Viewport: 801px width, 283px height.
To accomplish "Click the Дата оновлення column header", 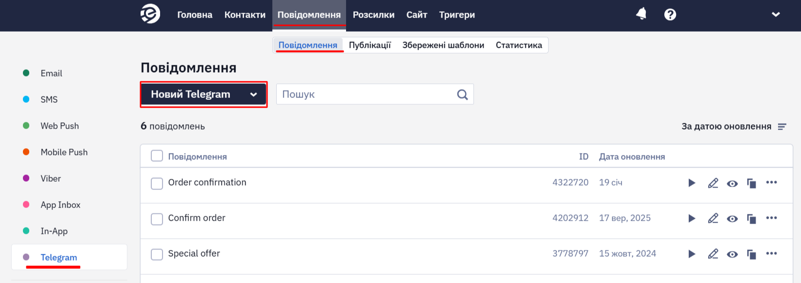I will (632, 157).
